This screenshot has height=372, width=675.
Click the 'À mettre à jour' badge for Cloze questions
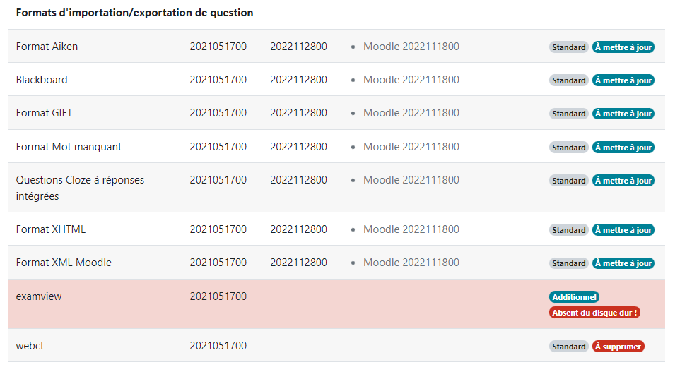click(x=623, y=181)
